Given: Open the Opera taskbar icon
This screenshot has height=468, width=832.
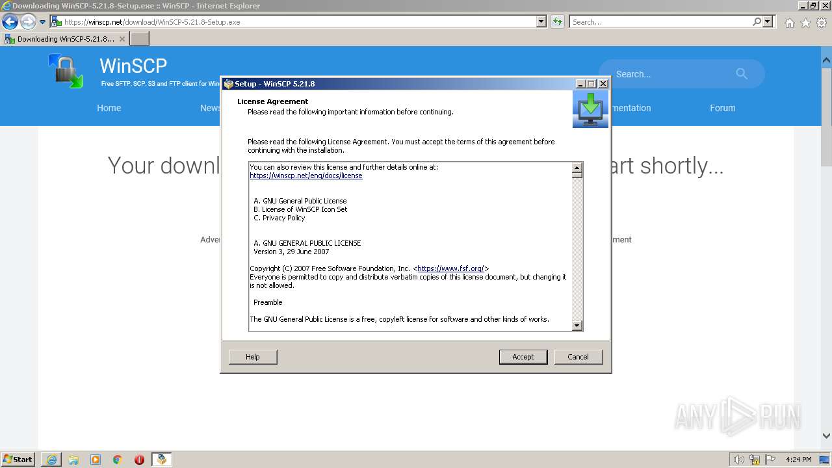Looking at the screenshot, I should tap(139, 460).
